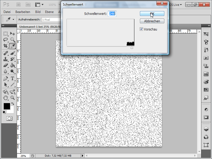Select the Pen tool
Image resolution: width=212 pixels, height=159 pixels.
(5, 78)
